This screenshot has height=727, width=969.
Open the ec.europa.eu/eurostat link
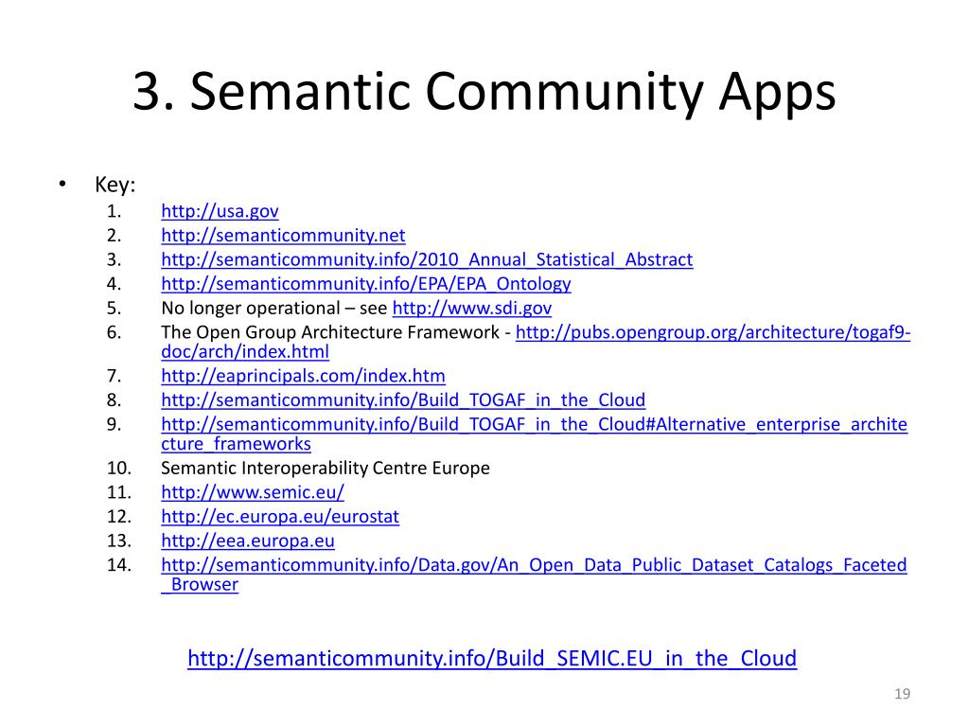click(x=280, y=516)
